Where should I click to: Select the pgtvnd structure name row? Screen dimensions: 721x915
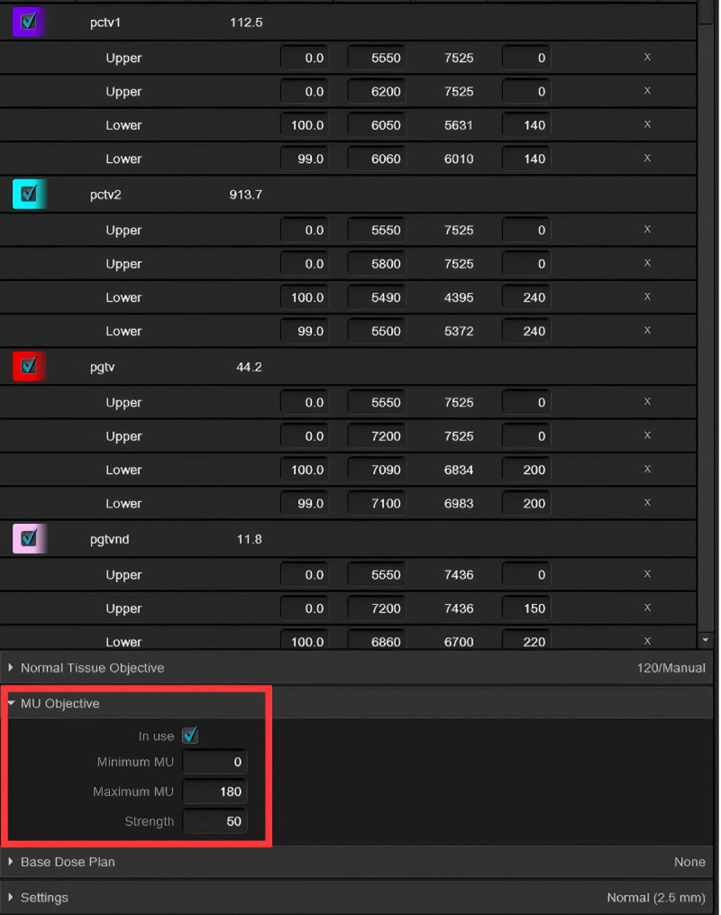tap(348, 538)
